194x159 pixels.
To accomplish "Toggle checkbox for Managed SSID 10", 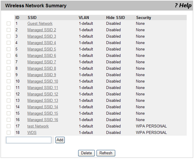I will coord(9,81).
